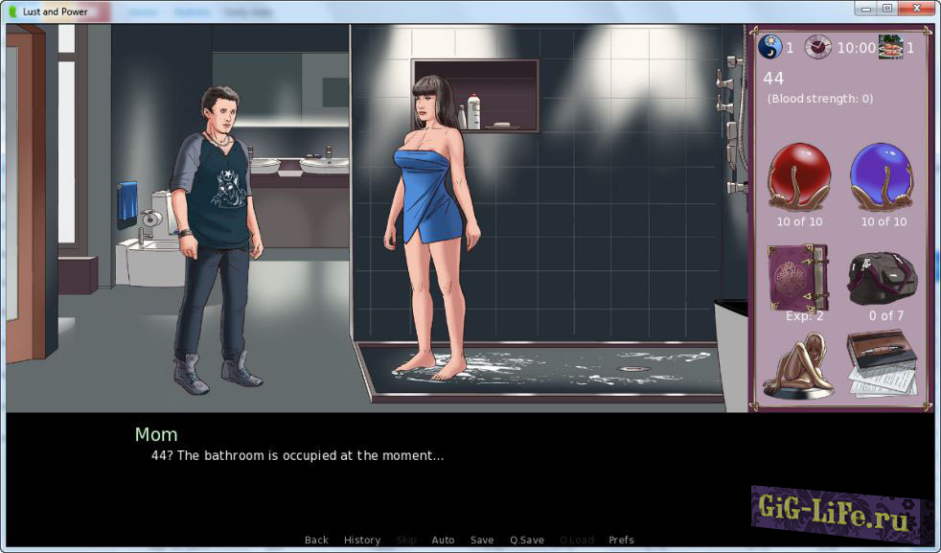
Task: Go Back to the previous dialogue line
Action: coord(316,540)
